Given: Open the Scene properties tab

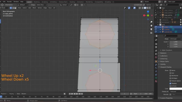Looking at the screenshot, I should coord(156,54).
